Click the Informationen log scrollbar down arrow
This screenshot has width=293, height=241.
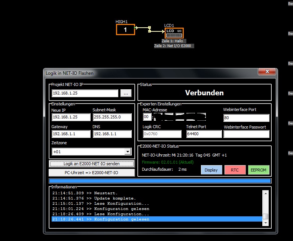[x=265, y=222]
